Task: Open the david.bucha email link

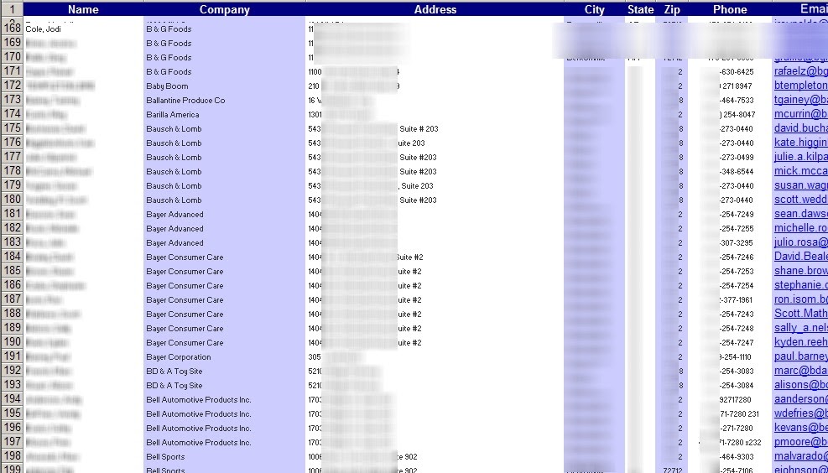Action: [x=800, y=129]
